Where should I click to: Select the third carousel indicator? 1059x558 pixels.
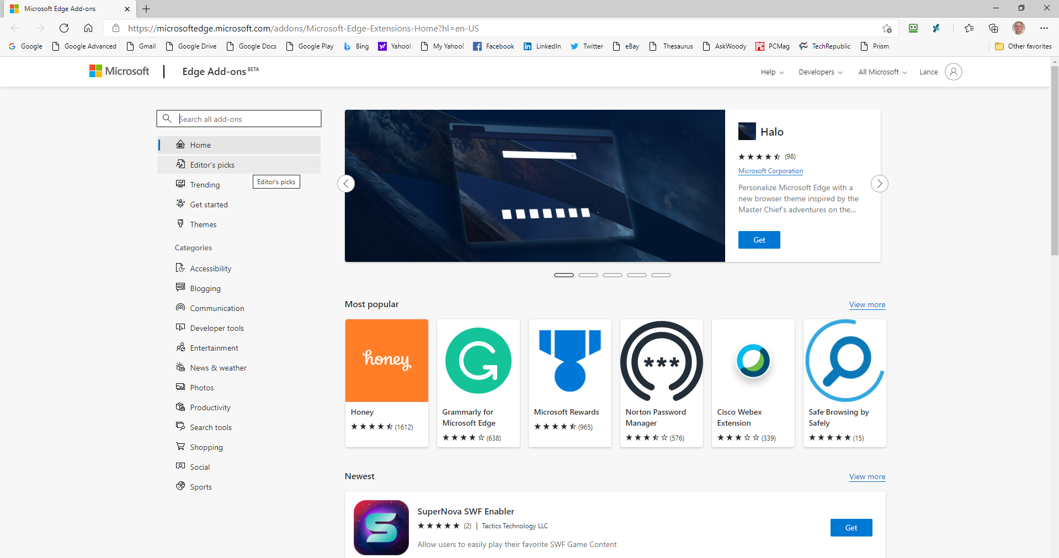click(x=613, y=275)
